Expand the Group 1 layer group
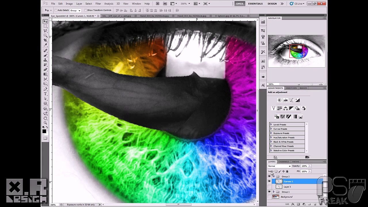368x207 pixels. point(273,192)
